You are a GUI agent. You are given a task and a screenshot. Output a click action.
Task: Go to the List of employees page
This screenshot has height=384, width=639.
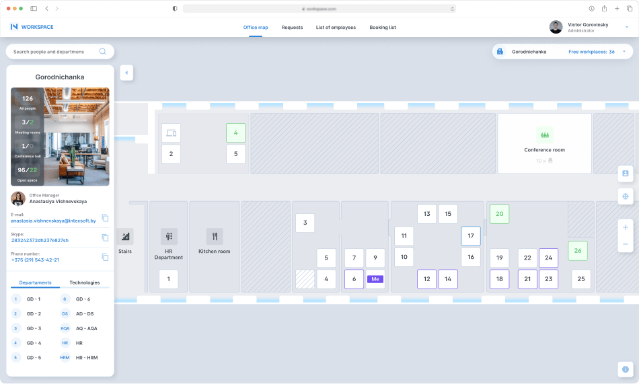pos(336,28)
